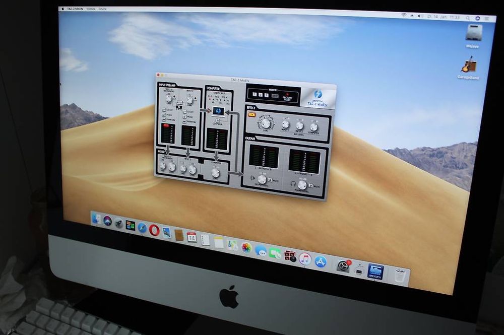Viewport: 504px width, 335px height.
Task: Open Photo Booth from the Dock
Action: 290,256
